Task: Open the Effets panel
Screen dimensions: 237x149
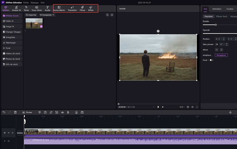Action: (91, 9)
